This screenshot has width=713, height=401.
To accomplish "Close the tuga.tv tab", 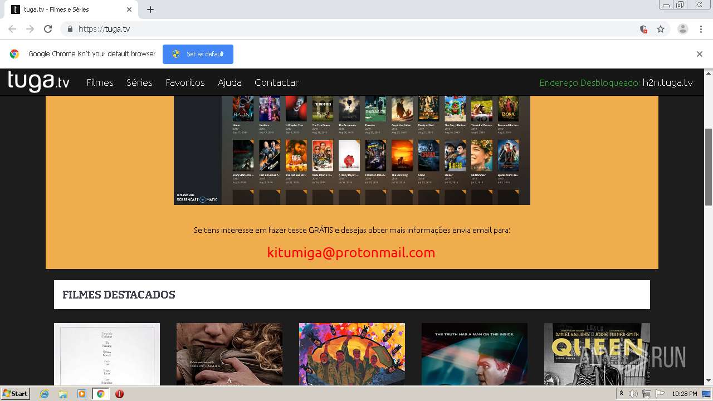I will (129, 9).
